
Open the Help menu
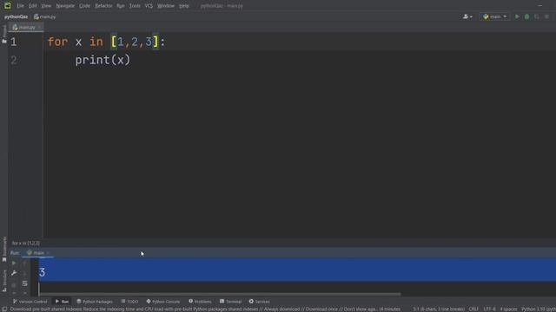[x=183, y=6]
